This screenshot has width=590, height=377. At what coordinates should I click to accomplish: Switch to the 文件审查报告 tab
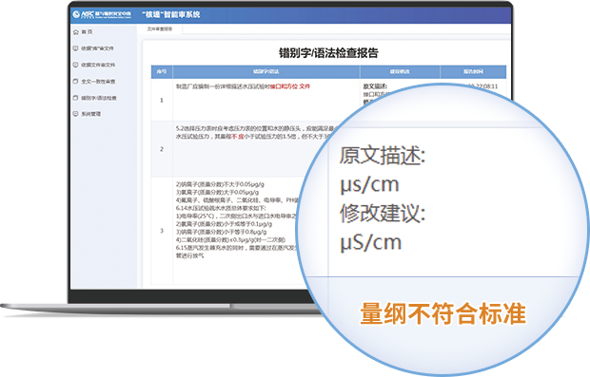tap(160, 28)
